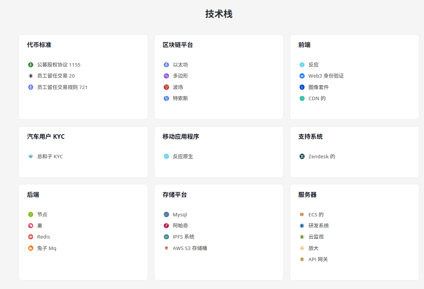This screenshot has height=289, width=424.
Task: Click the RabbitMQ icon beside 兔子 Mq
Action: pos(31,248)
